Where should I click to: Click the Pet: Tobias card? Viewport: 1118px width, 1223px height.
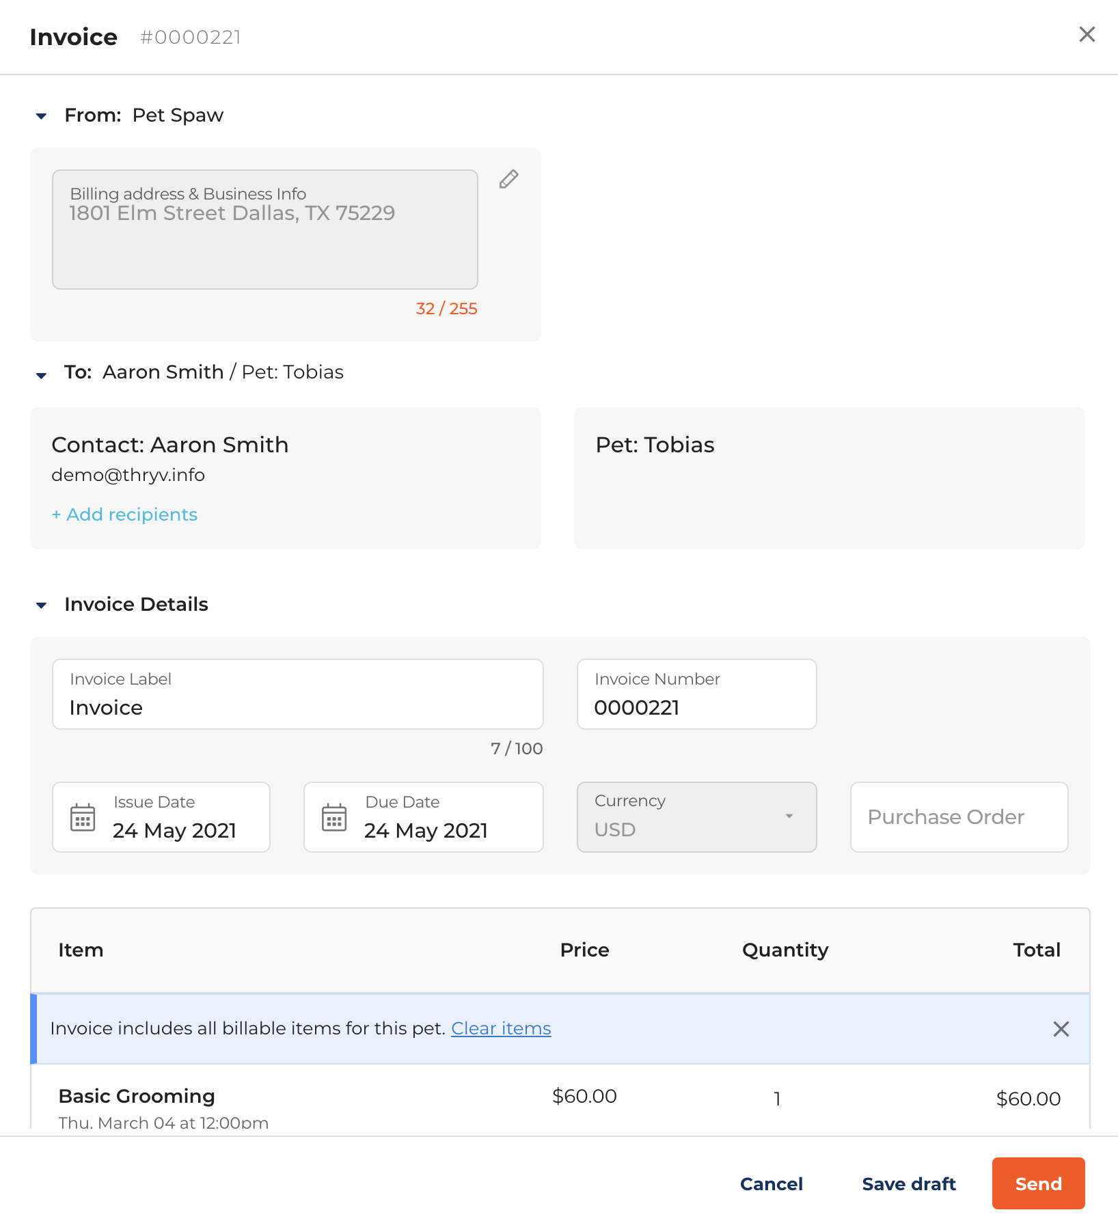point(829,478)
